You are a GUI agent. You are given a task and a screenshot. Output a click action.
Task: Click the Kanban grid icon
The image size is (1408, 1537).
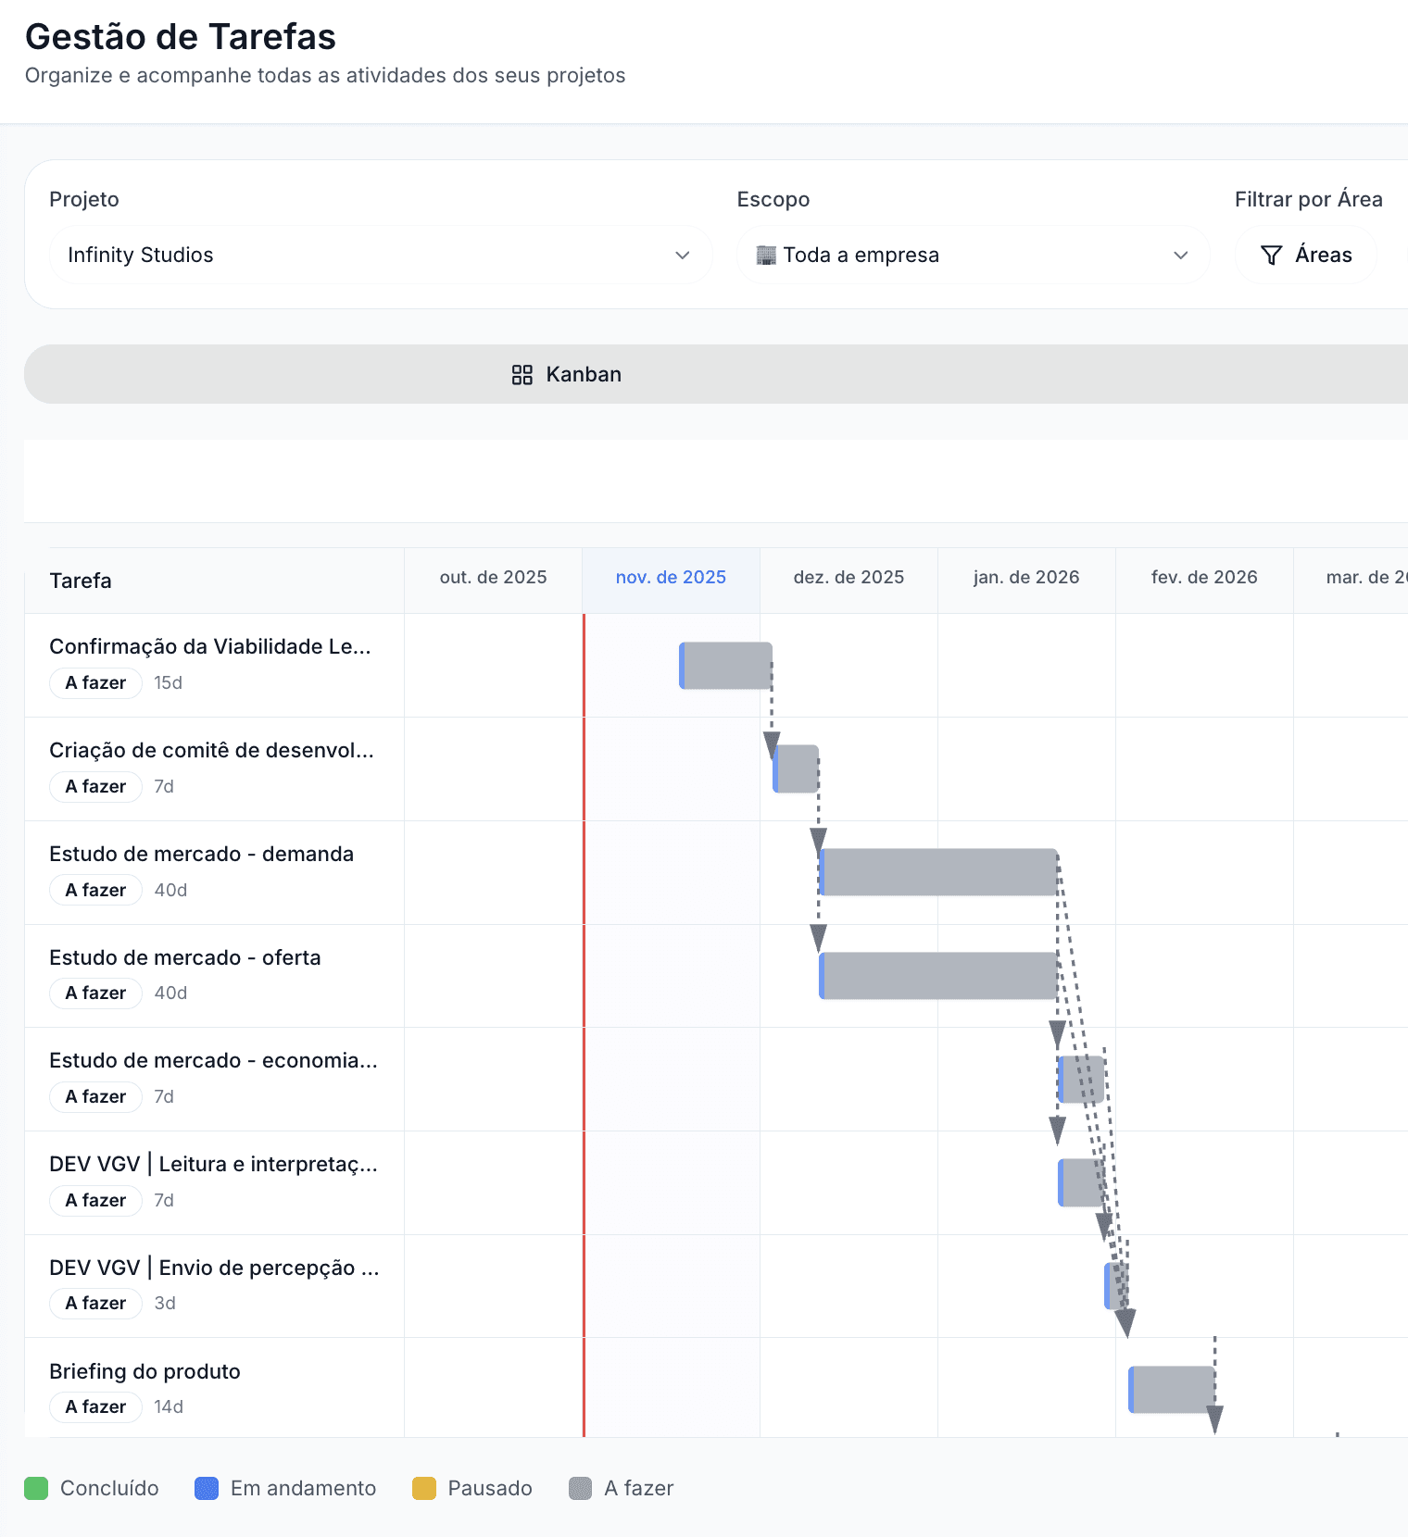[522, 374]
